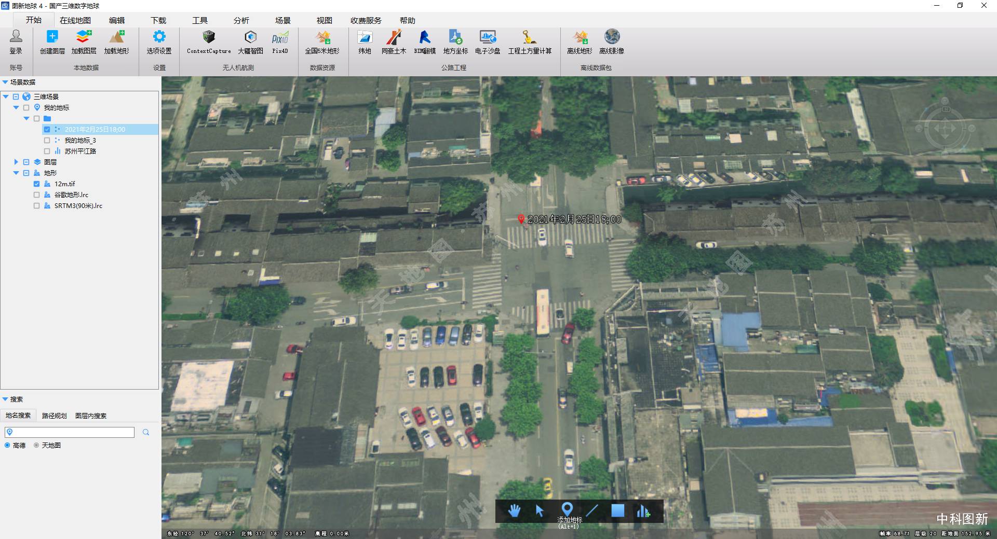This screenshot has width=997, height=539.
Task: Select the 12m.tif tree item
Action: [65, 184]
